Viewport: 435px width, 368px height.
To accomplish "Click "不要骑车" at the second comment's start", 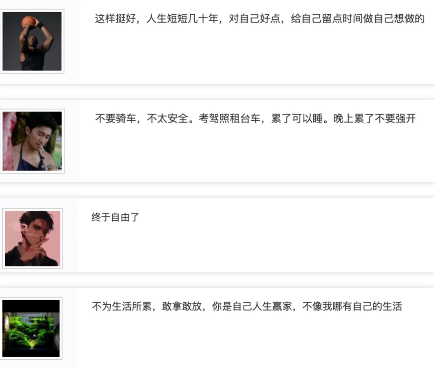I will [116, 118].
